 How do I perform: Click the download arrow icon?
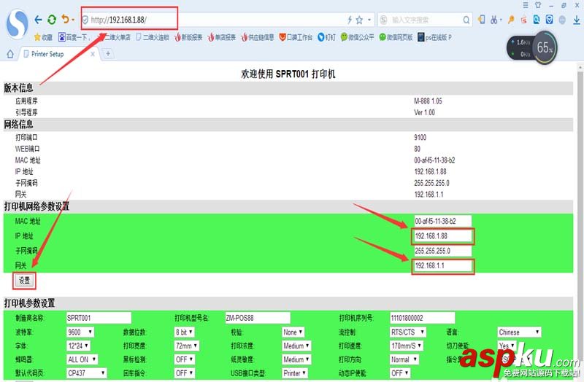pos(577,20)
